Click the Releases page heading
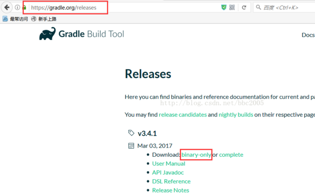The height and width of the screenshot is (193, 315). (148, 74)
